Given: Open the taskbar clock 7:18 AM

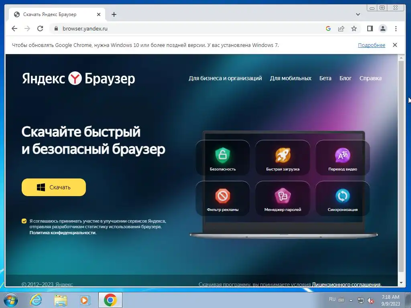Looking at the screenshot, I should pos(391,300).
